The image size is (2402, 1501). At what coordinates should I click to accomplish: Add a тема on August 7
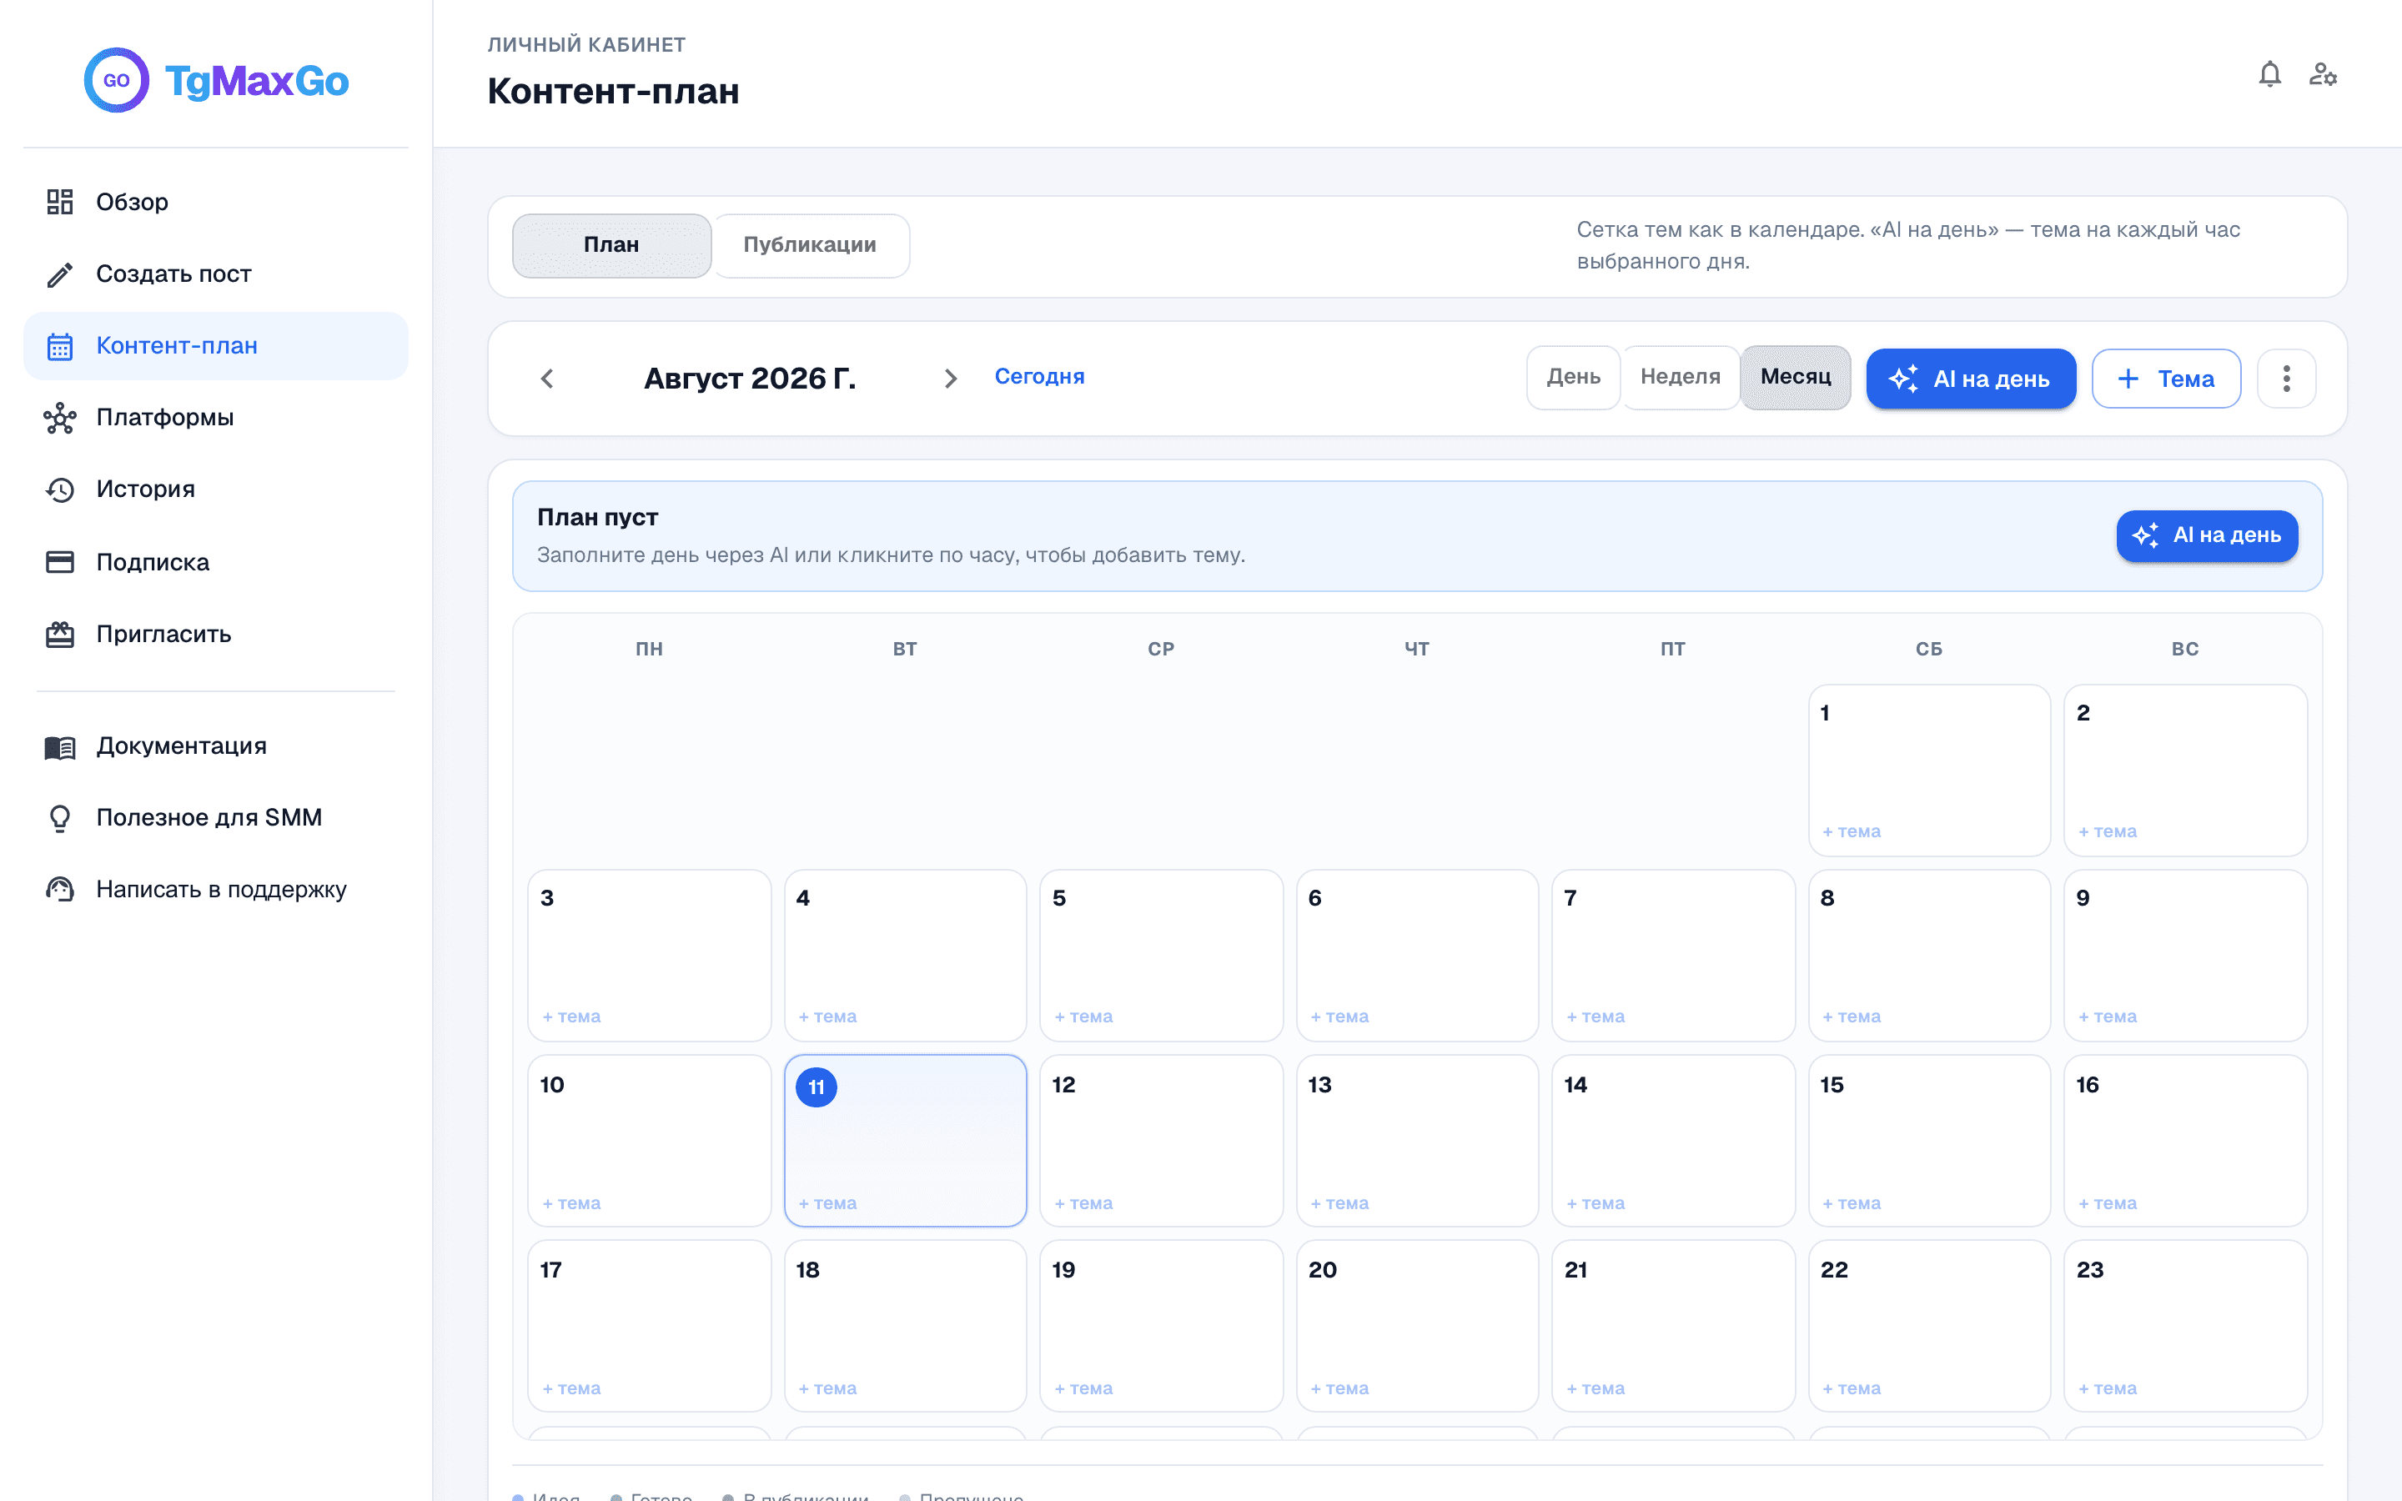click(1596, 1017)
